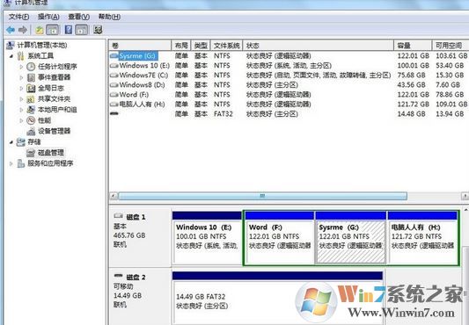This screenshot has width=469, height=325.
Task: Sort by the 容量 column header
Action: click(x=413, y=46)
